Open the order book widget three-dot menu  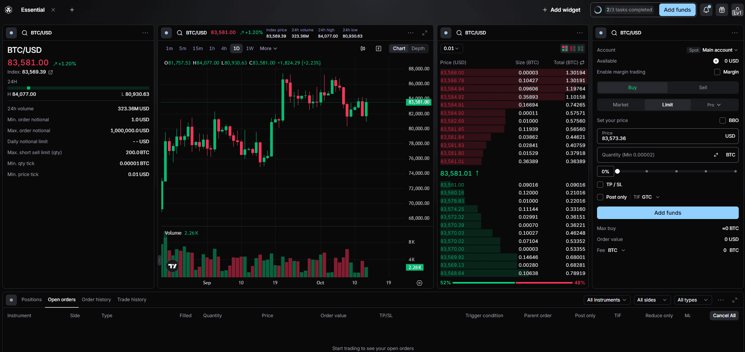click(x=580, y=33)
